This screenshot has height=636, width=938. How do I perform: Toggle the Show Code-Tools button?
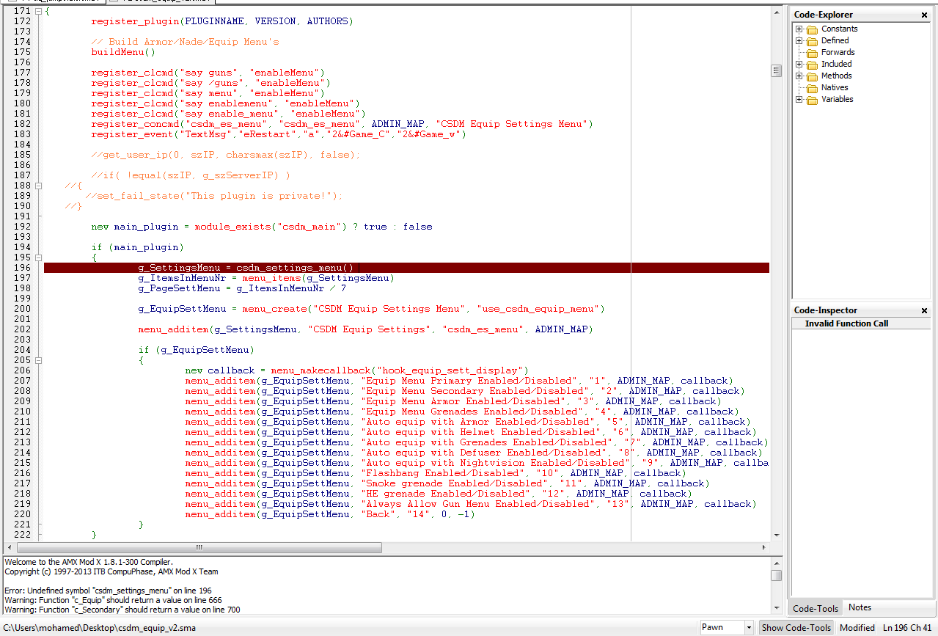tap(796, 627)
